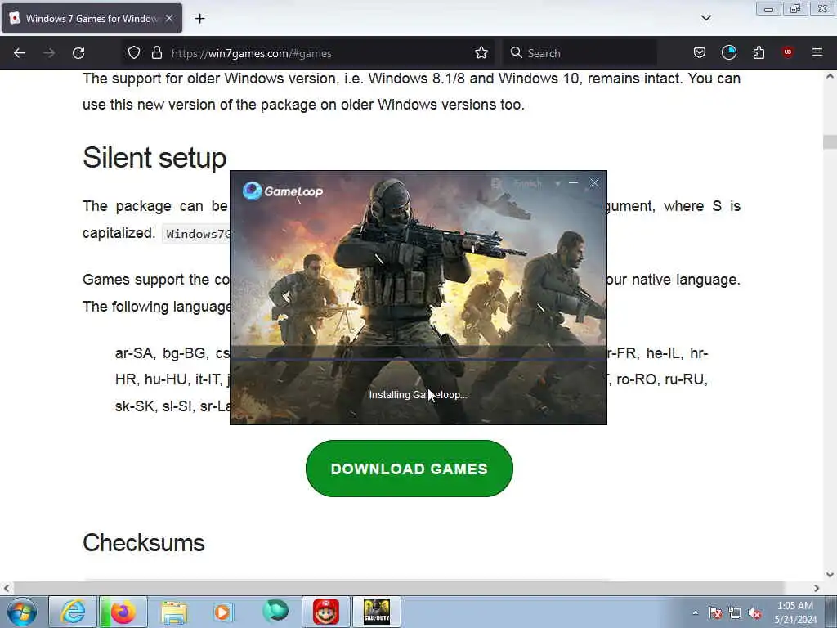This screenshot has width=837, height=628.
Task: Focus the Firefox Search box
Action: click(580, 53)
